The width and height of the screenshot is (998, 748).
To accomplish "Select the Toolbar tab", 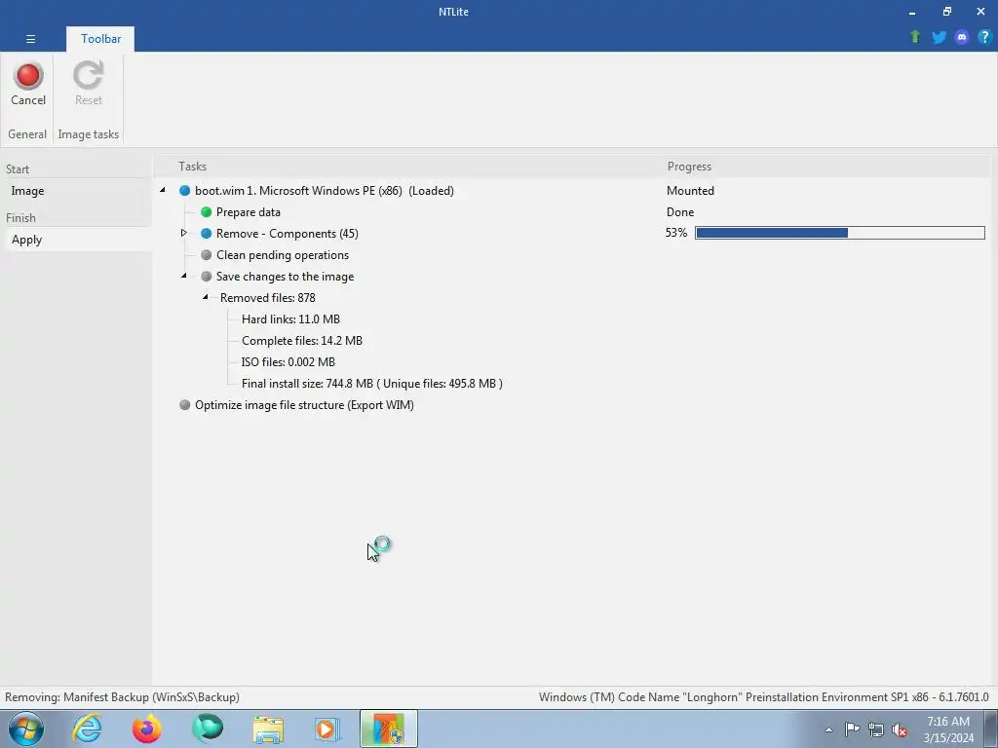I will pos(100,39).
